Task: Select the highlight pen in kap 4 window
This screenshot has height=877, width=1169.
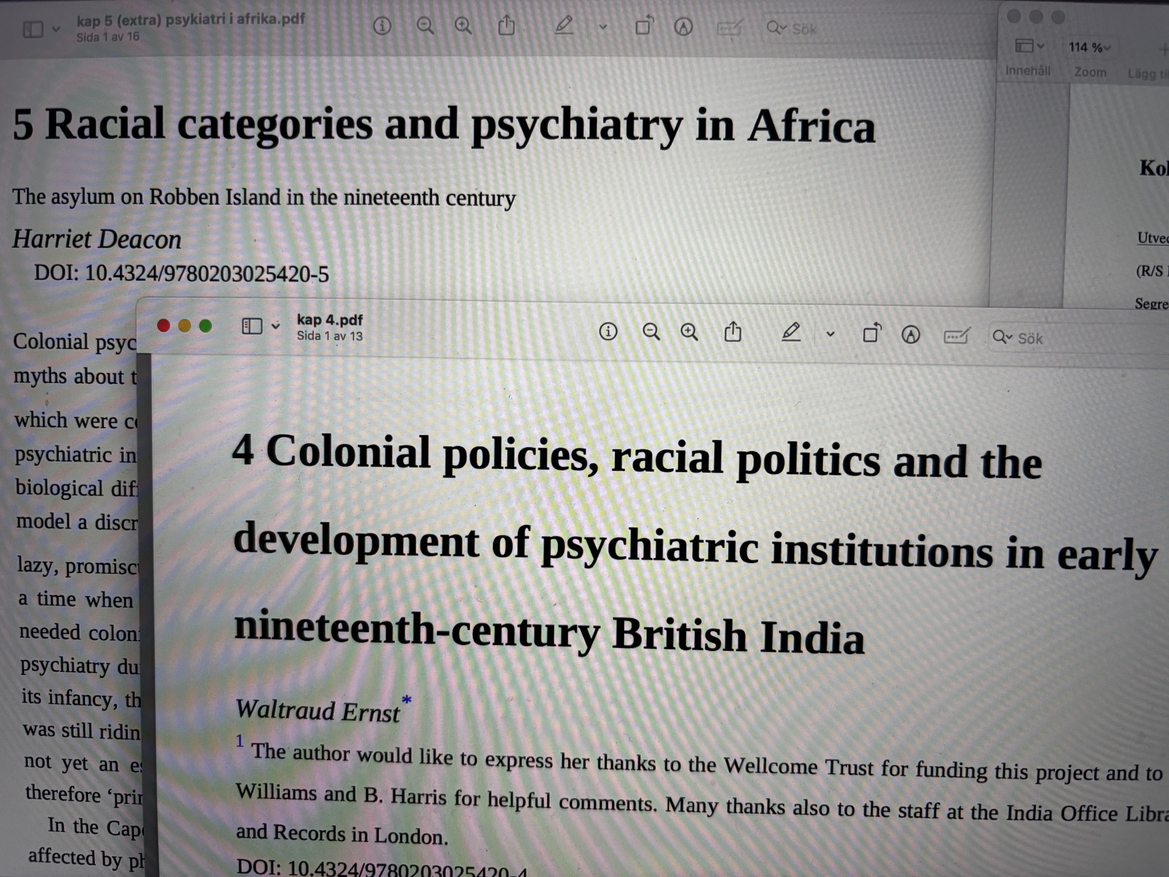Action: pyautogui.click(x=791, y=332)
